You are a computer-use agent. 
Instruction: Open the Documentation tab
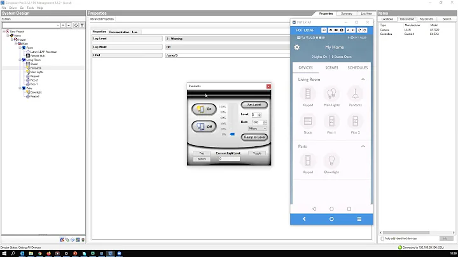[x=119, y=32]
